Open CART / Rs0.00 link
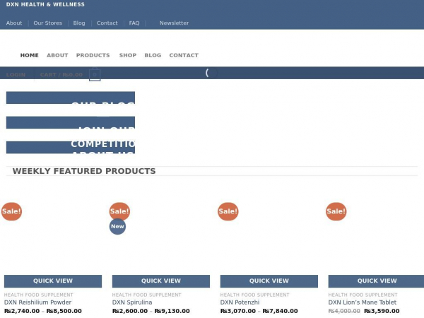This screenshot has height=318, width=424. [61, 75]
